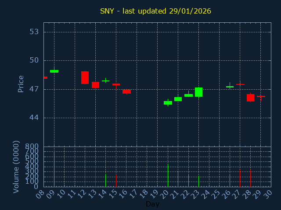Select the red candlestick for day 13
This screenshot has width=281, height=210.
pos(95,85)
